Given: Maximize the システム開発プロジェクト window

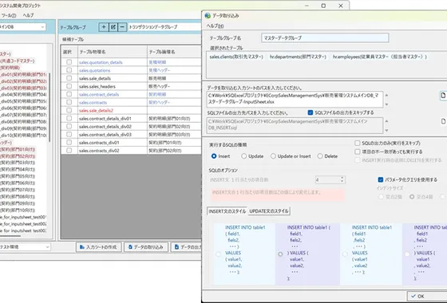Looking at the screenshot, I should click(323, 6).
